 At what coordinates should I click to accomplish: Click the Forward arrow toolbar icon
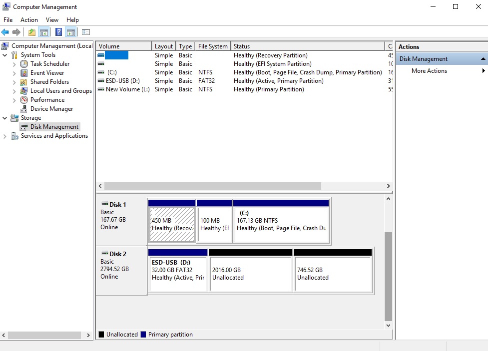click(x=16, y=32)
